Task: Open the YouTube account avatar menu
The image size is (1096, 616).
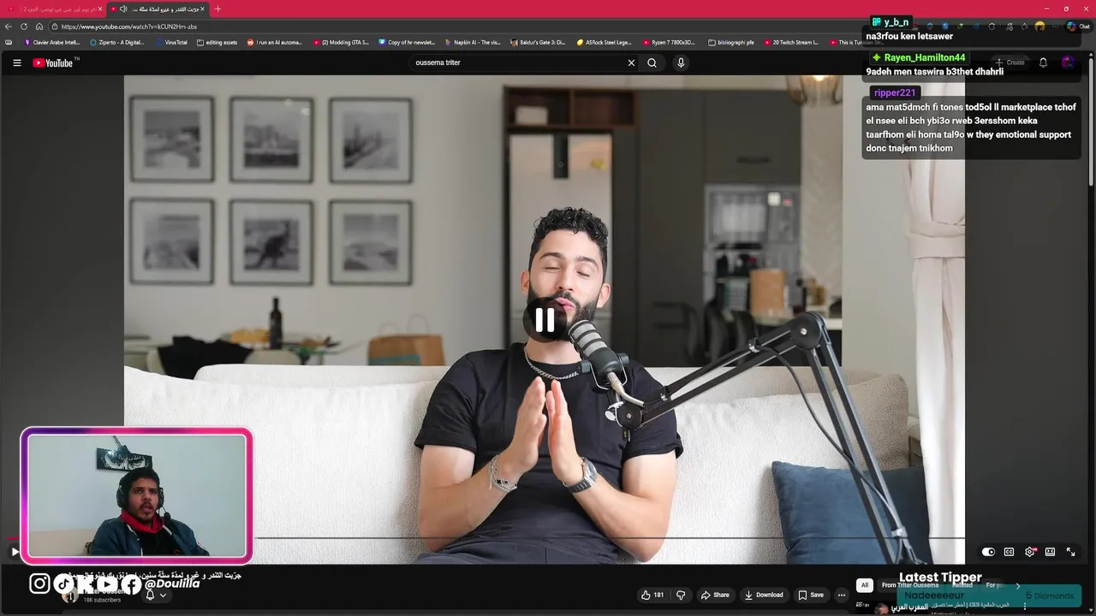Action: click(1068, 62)
